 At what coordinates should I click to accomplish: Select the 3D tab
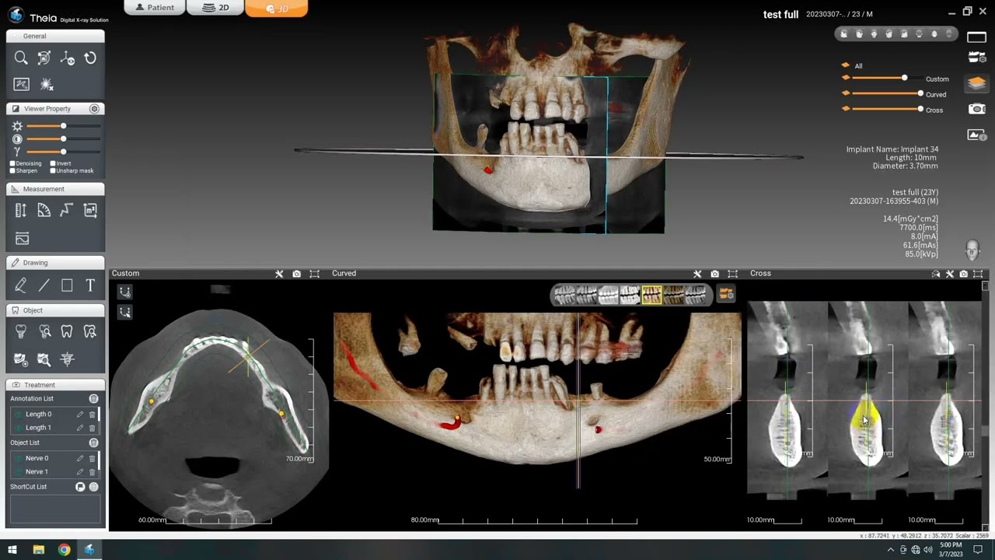276,8
